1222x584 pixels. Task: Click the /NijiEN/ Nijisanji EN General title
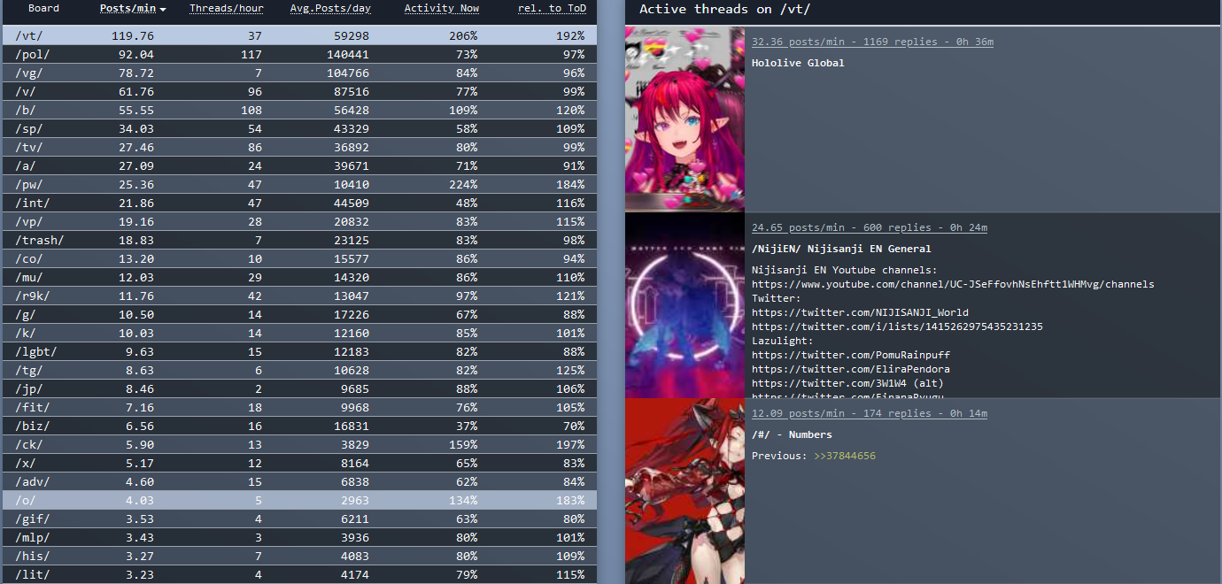[x=841, y=250]
